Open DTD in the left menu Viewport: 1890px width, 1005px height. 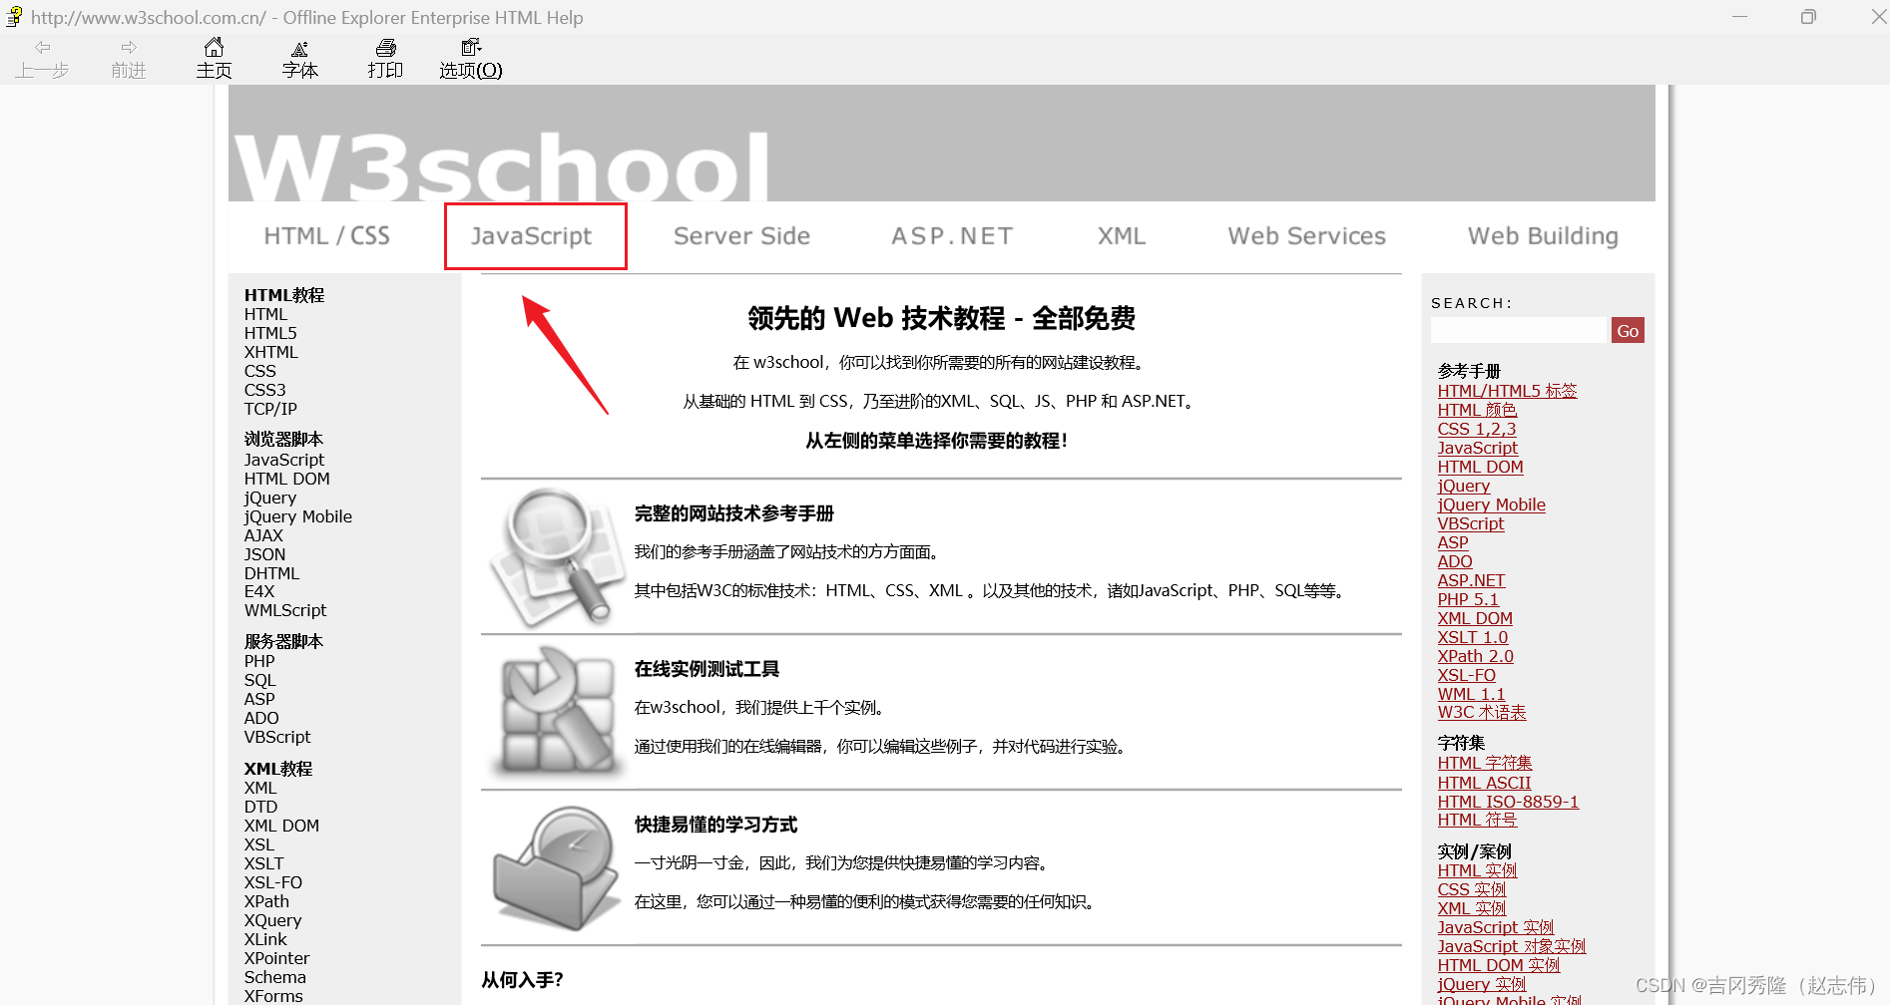coord(260,807)
